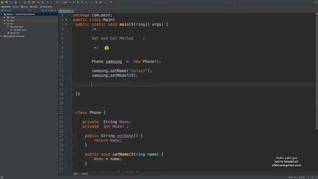Click the Run with Coverage toolbar icon
Image resolution: width=318 pixels, height=179 pixels.
[82, 2]
